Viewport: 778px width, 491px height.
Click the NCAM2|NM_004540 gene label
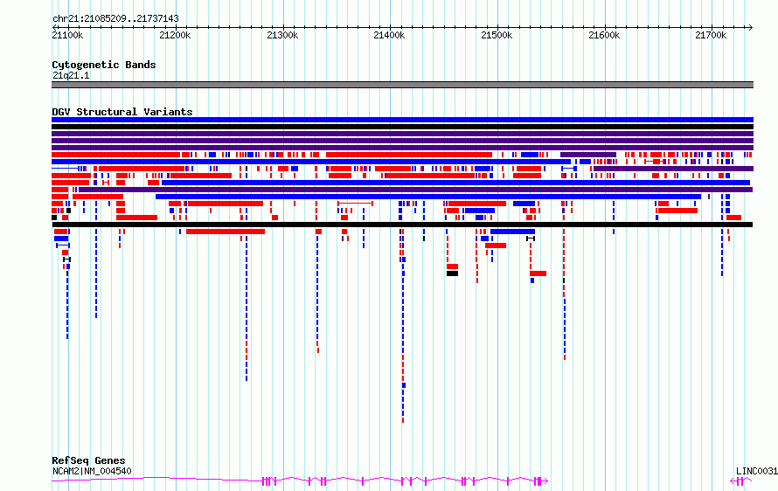92,471
